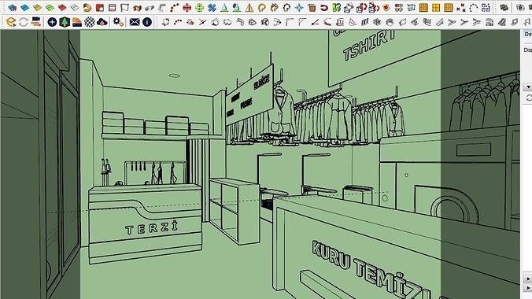Click the orange-red hexagon icon

(x=386, y=7)
